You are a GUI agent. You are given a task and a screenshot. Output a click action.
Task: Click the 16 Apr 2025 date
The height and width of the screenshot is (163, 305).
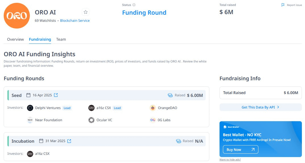click(x=42, y=95)
